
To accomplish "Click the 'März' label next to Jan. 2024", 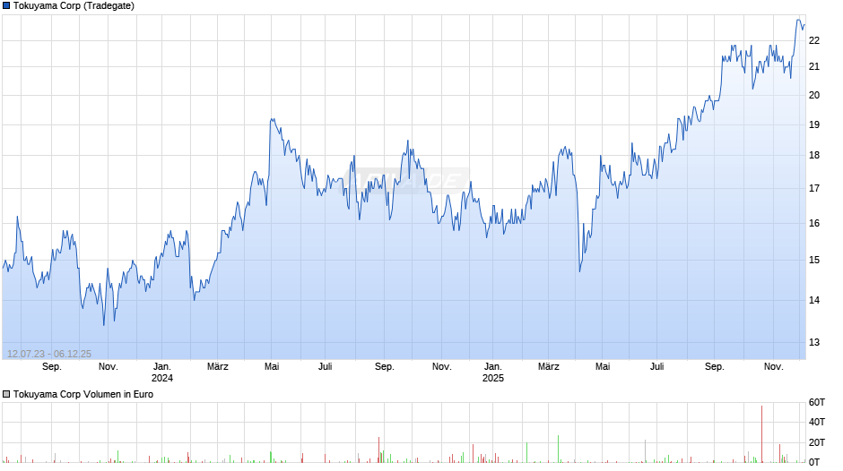I will coord(218,367).
